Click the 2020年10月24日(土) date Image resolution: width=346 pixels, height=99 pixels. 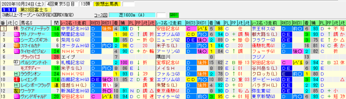tap(23, 4)
